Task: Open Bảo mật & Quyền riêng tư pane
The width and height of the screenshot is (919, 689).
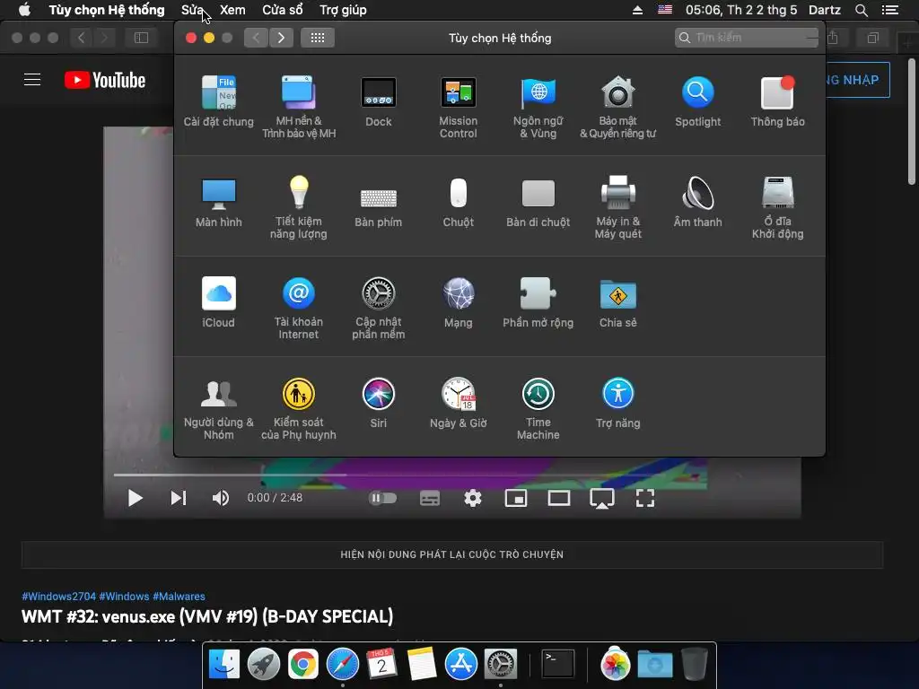Action: (x=617, y=107)
